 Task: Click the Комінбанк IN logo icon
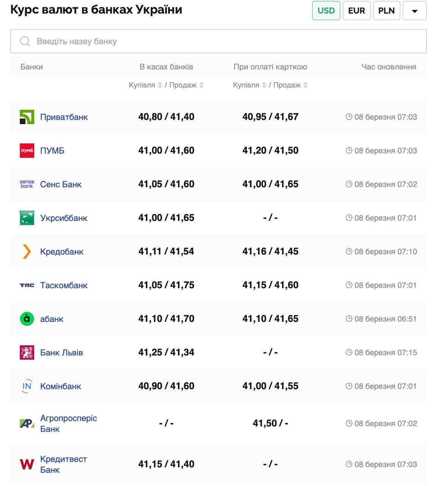(x=27, y=386)
